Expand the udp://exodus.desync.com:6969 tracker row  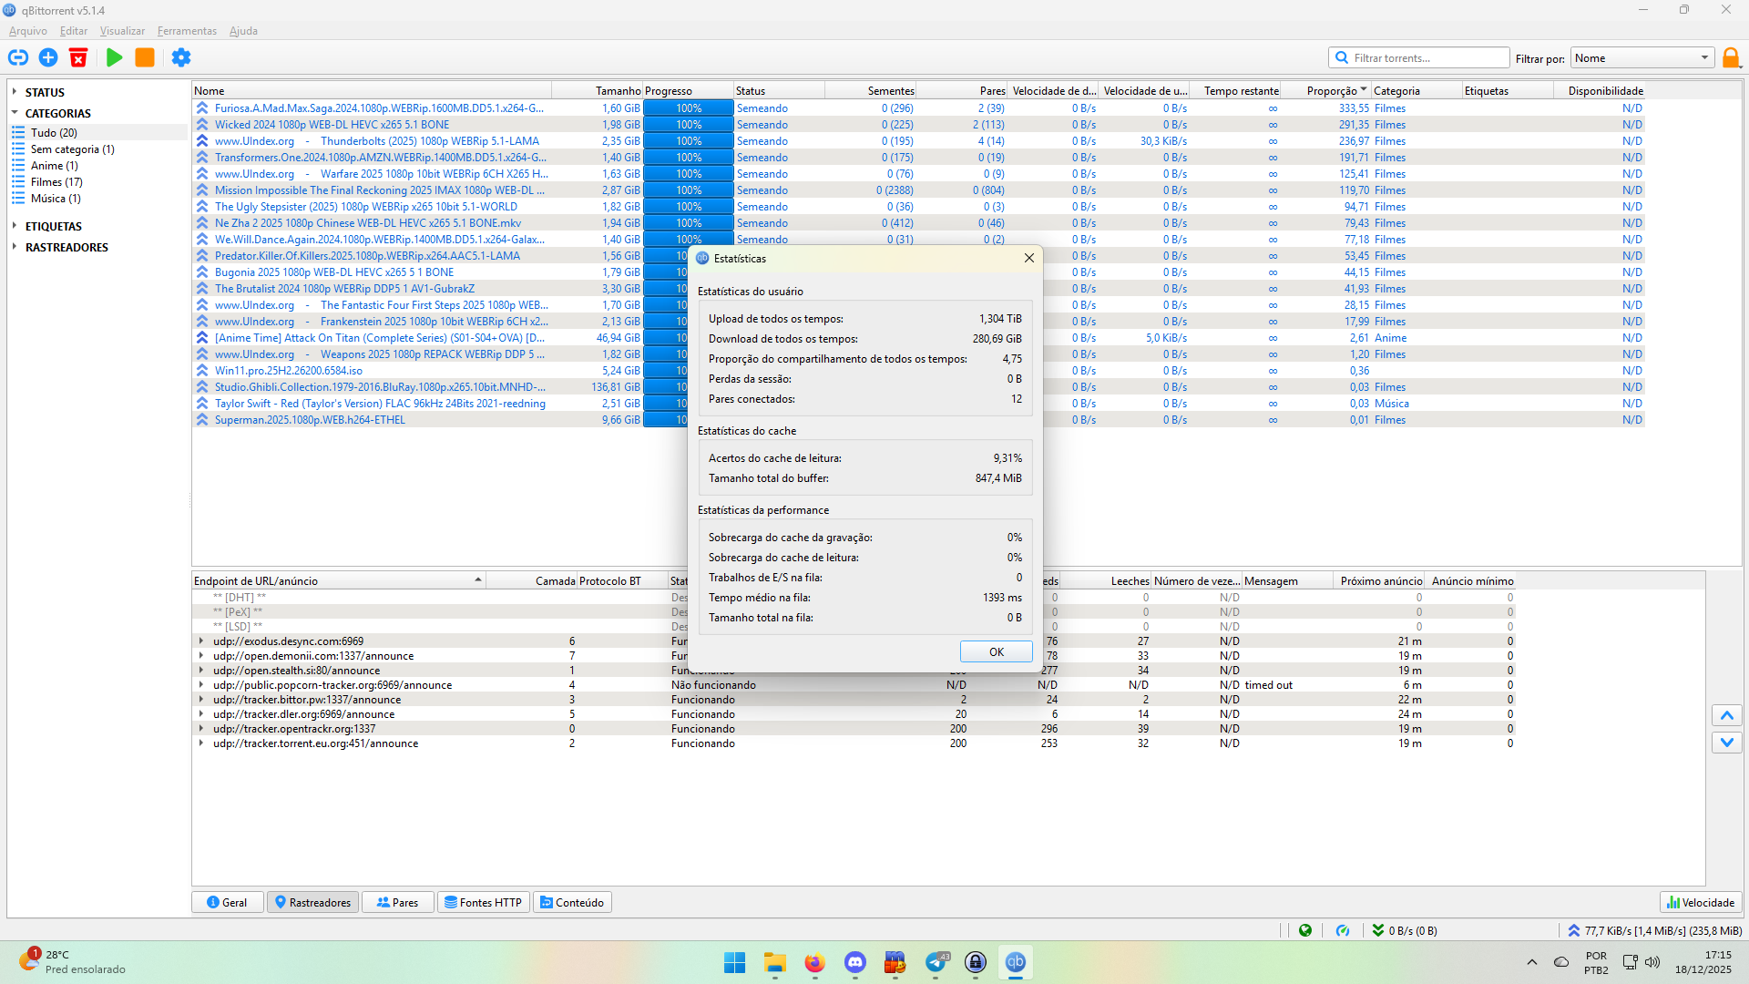point(201,641)
